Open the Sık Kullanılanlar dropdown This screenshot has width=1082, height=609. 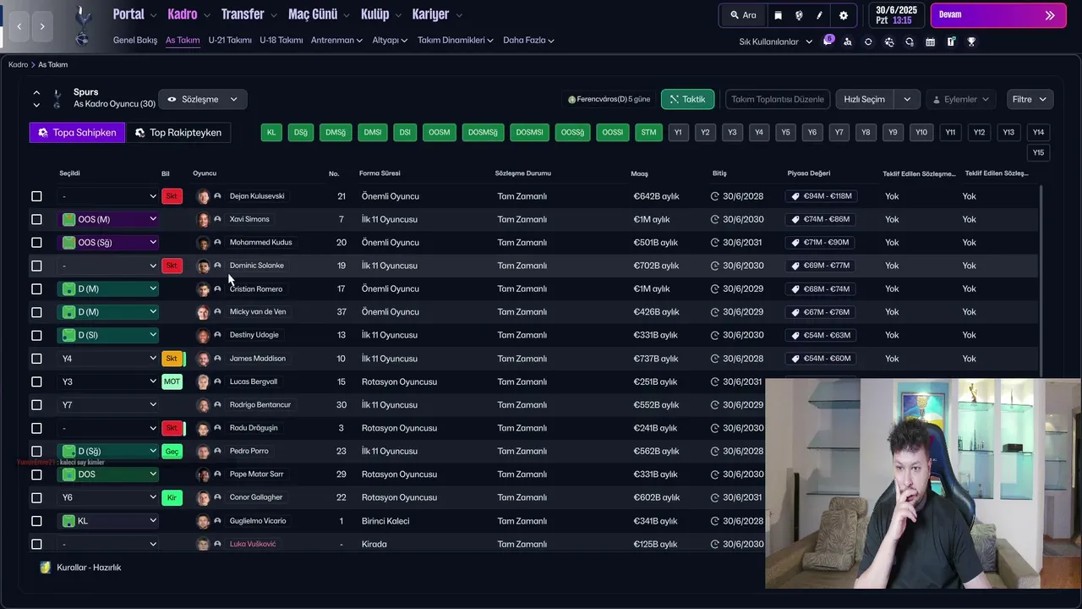775,41
